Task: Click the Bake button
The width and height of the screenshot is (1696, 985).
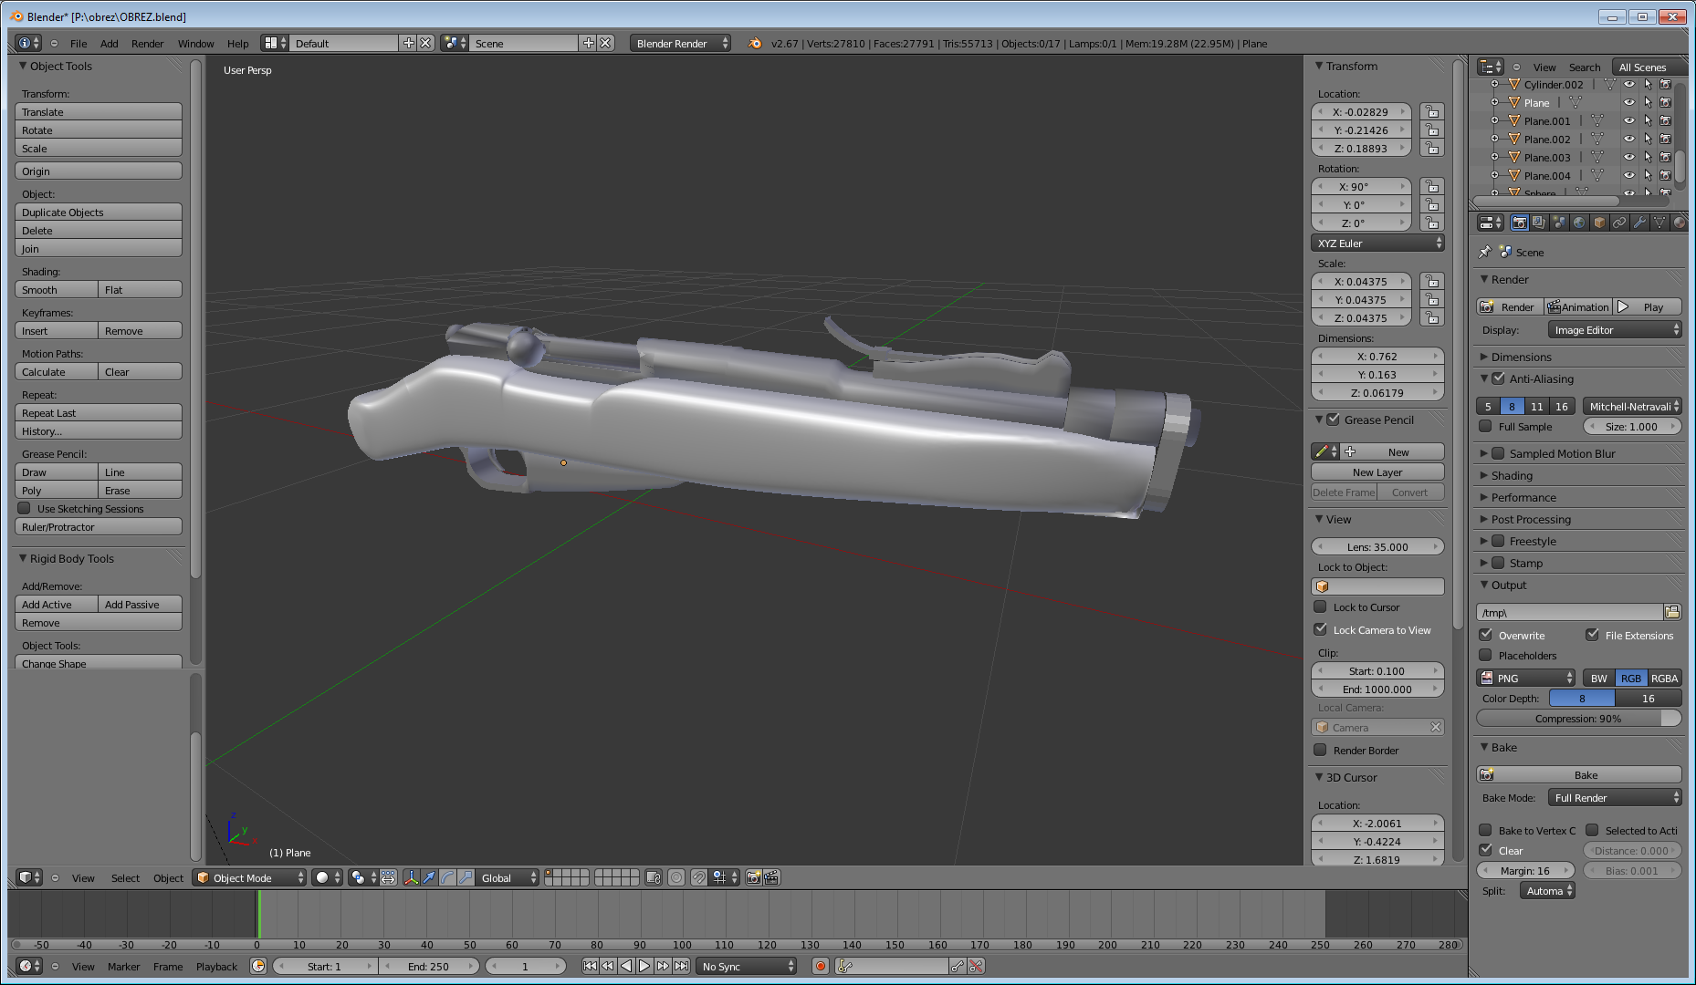Action: tap(1579, 774)
